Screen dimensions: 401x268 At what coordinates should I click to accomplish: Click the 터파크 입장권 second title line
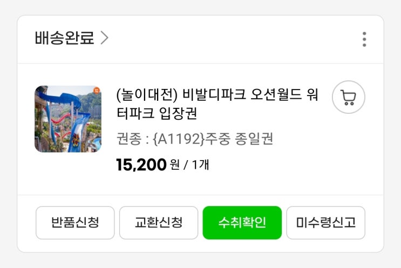[x=156, y=114]
